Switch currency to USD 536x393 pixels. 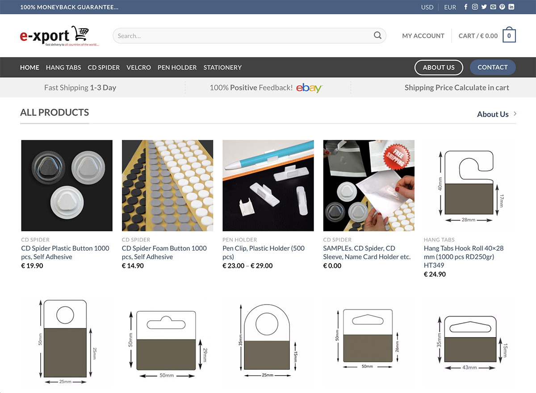[427, 7]
